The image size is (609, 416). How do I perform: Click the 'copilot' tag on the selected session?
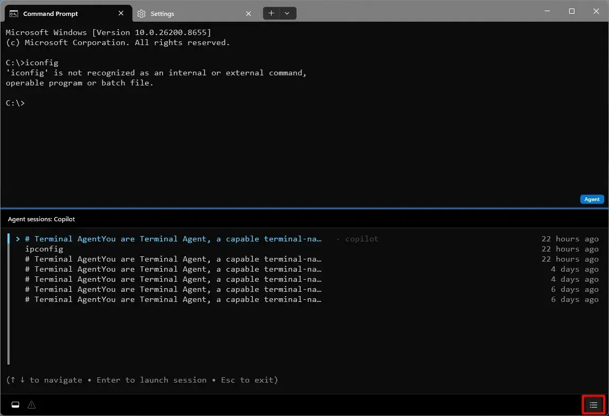pyautogui.click(x=361, y=239)
